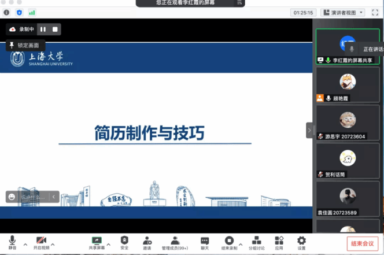Collapse the participant video side panel

coord(309,130)
